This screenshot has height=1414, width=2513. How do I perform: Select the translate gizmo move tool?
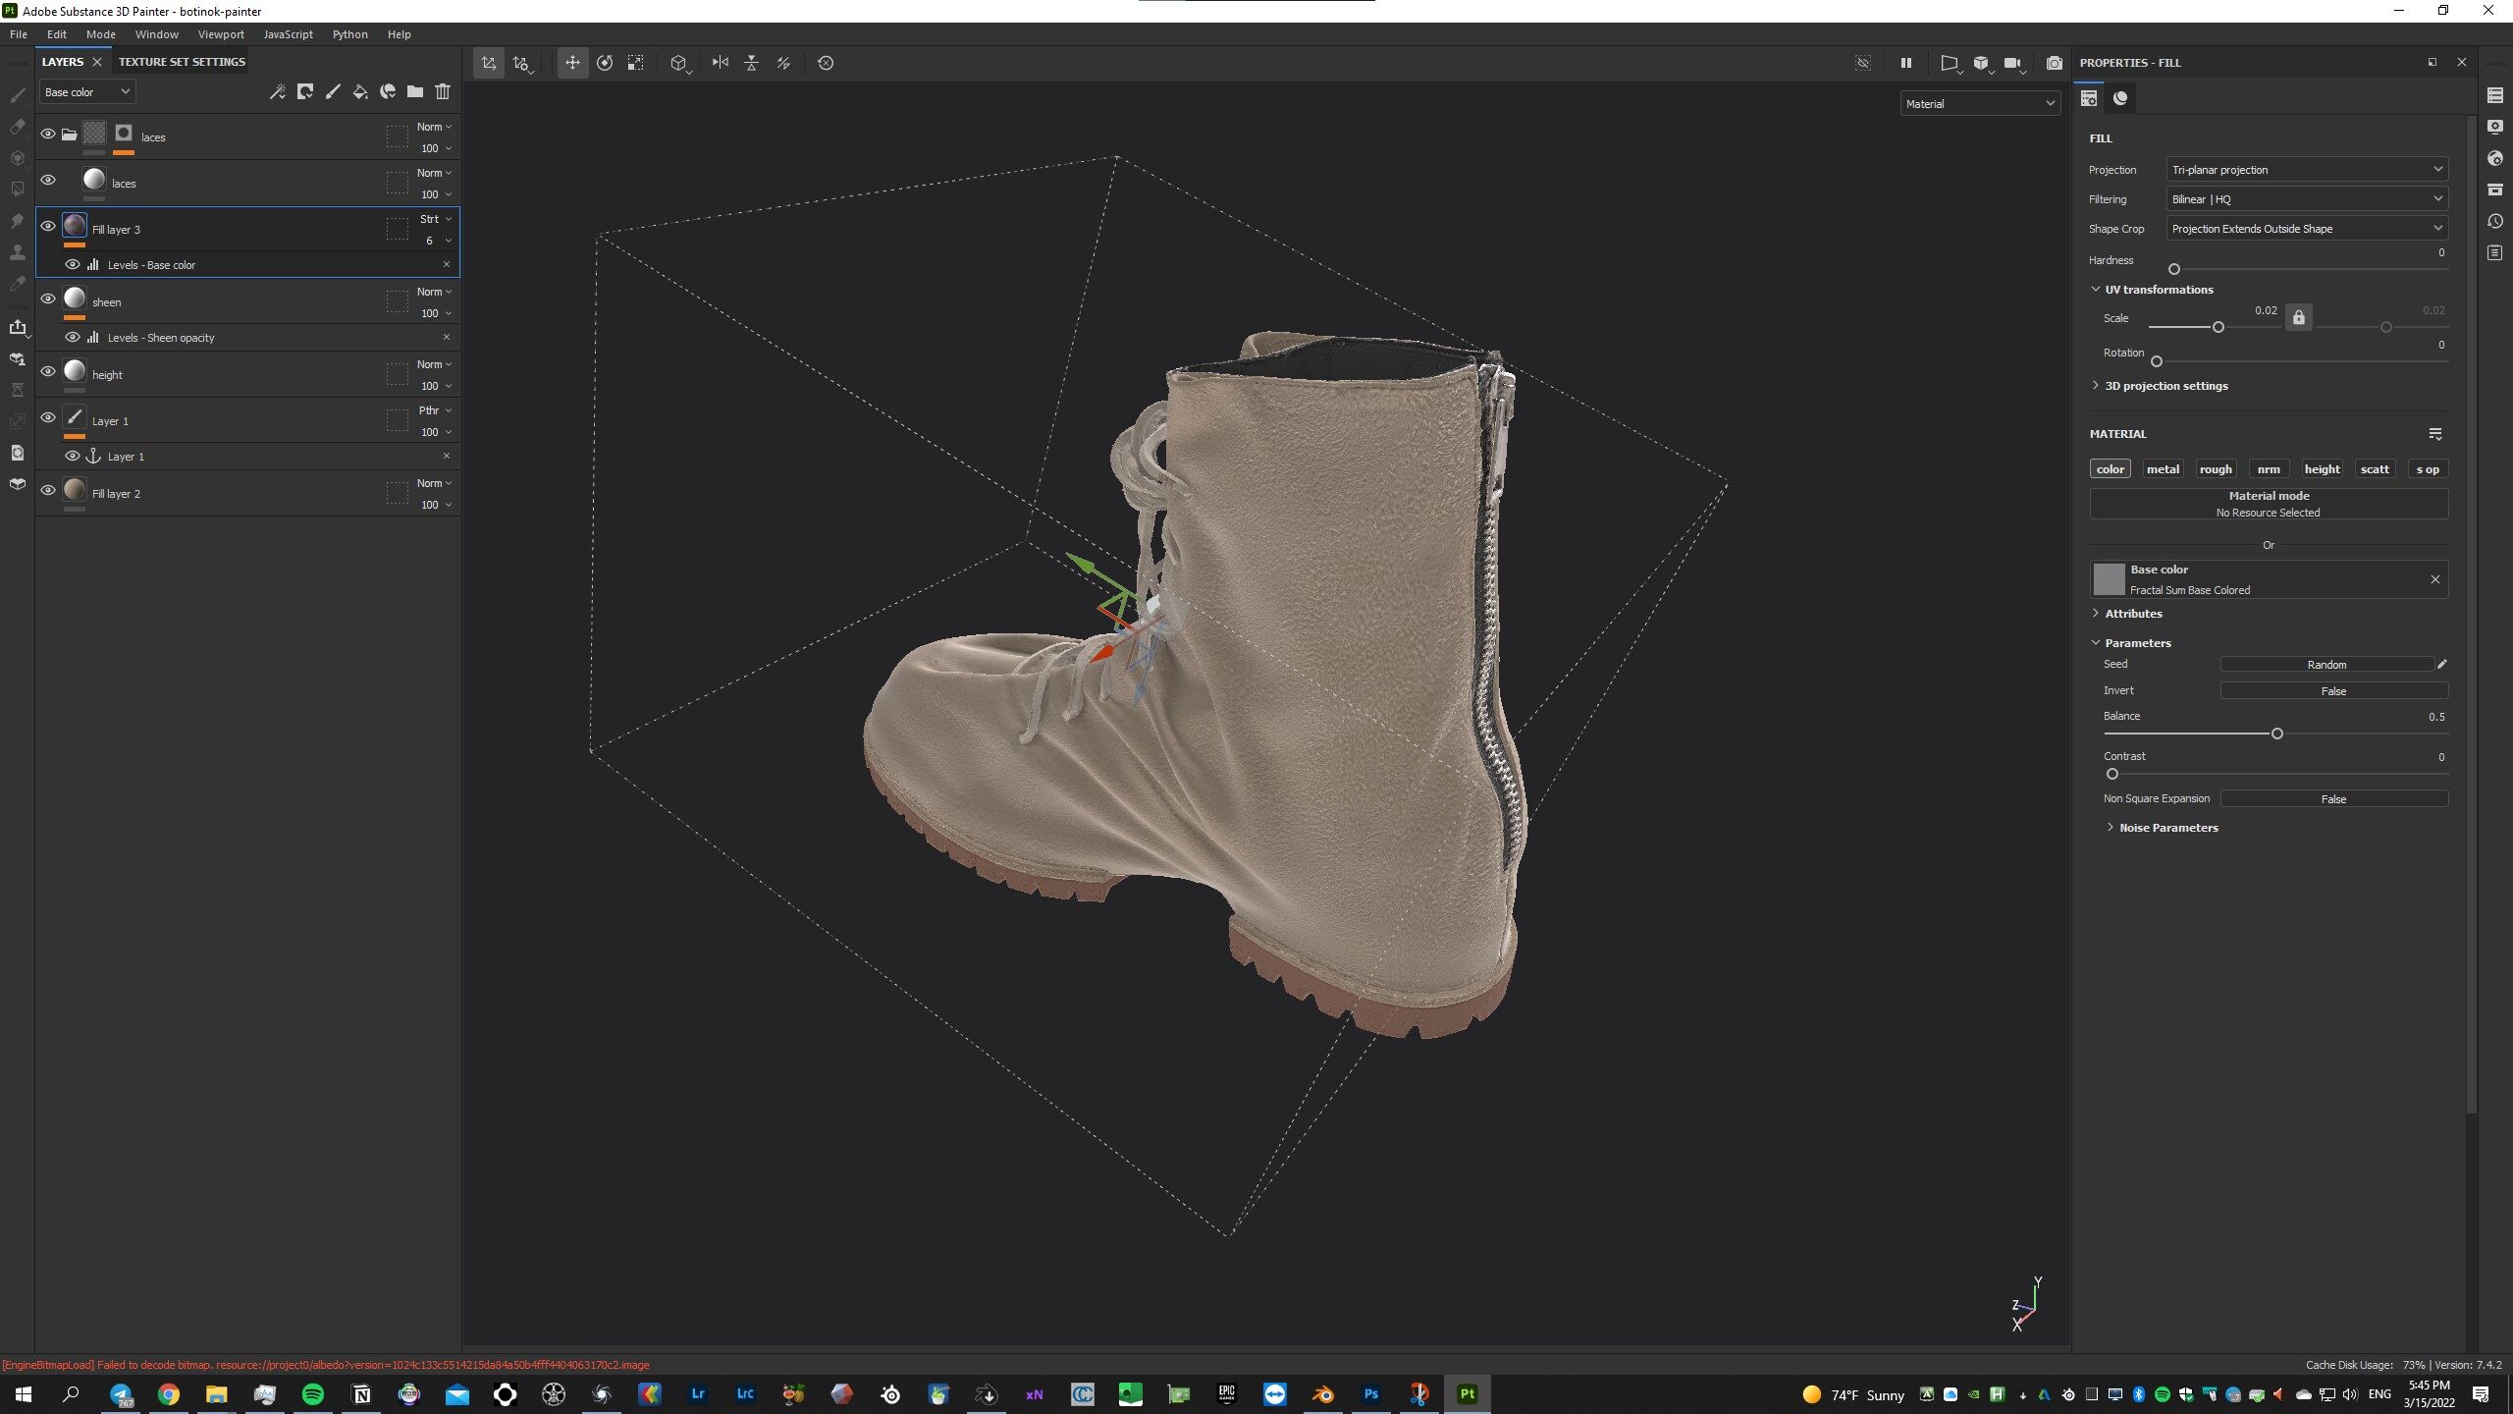[x=572, y=63]
